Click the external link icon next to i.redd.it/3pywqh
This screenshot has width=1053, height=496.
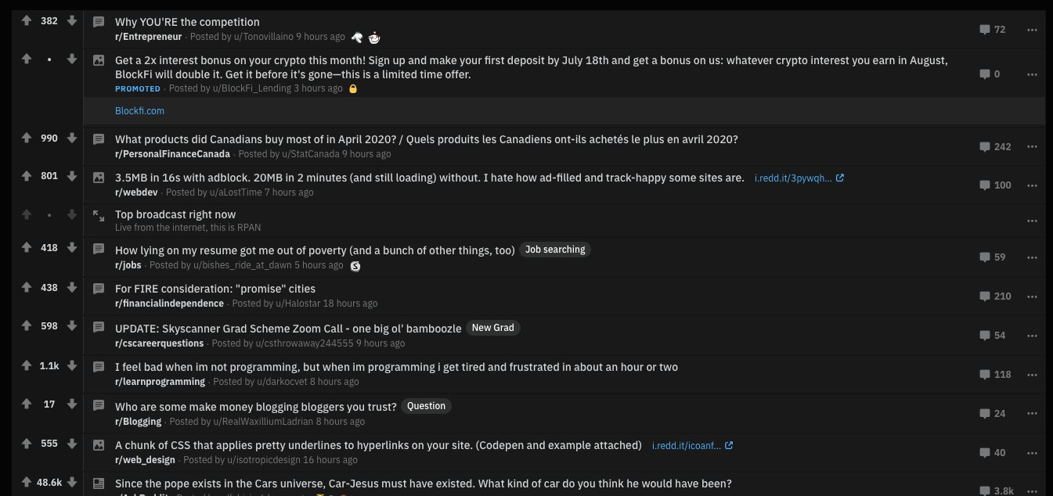(x=841, y=178)
